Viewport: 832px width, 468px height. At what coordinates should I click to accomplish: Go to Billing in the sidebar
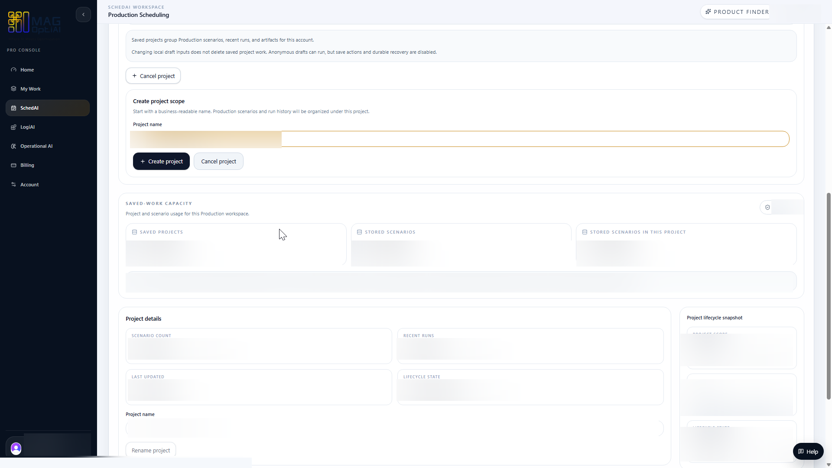coord(48,165)
